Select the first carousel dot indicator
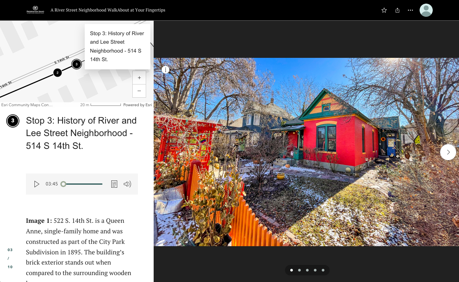This screenshot has height=282, width=459. pos(291,270)
